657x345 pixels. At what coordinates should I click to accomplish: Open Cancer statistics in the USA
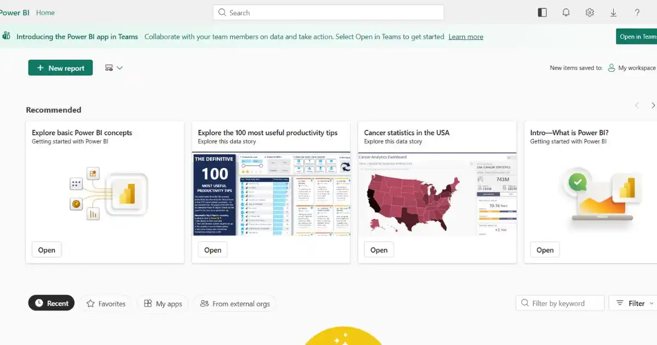(x=379, y=250)
